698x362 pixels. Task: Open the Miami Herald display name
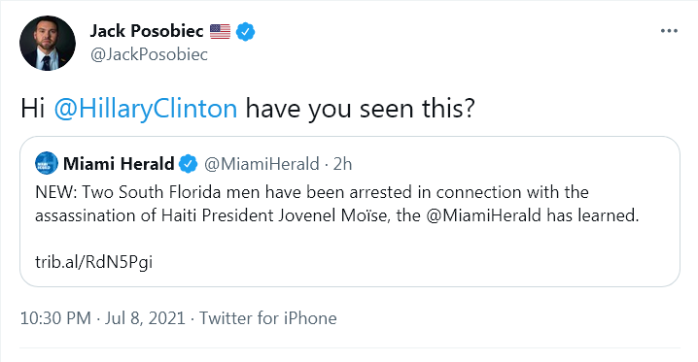(x=119, y=164)
